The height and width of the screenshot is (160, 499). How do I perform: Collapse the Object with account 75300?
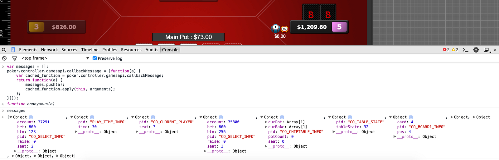[201, 117]
